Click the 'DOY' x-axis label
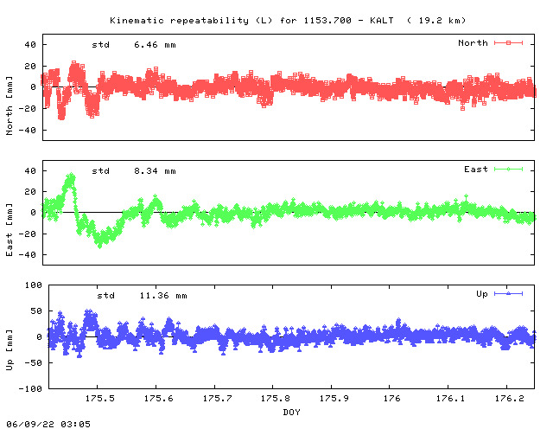 (x=291, y=412)
